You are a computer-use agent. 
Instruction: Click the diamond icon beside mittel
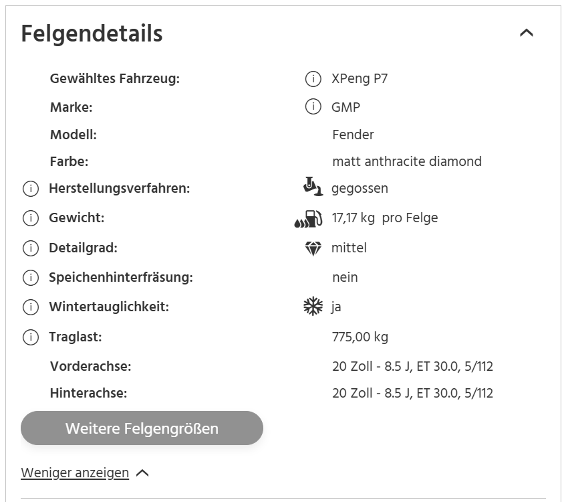pos(313,248)
